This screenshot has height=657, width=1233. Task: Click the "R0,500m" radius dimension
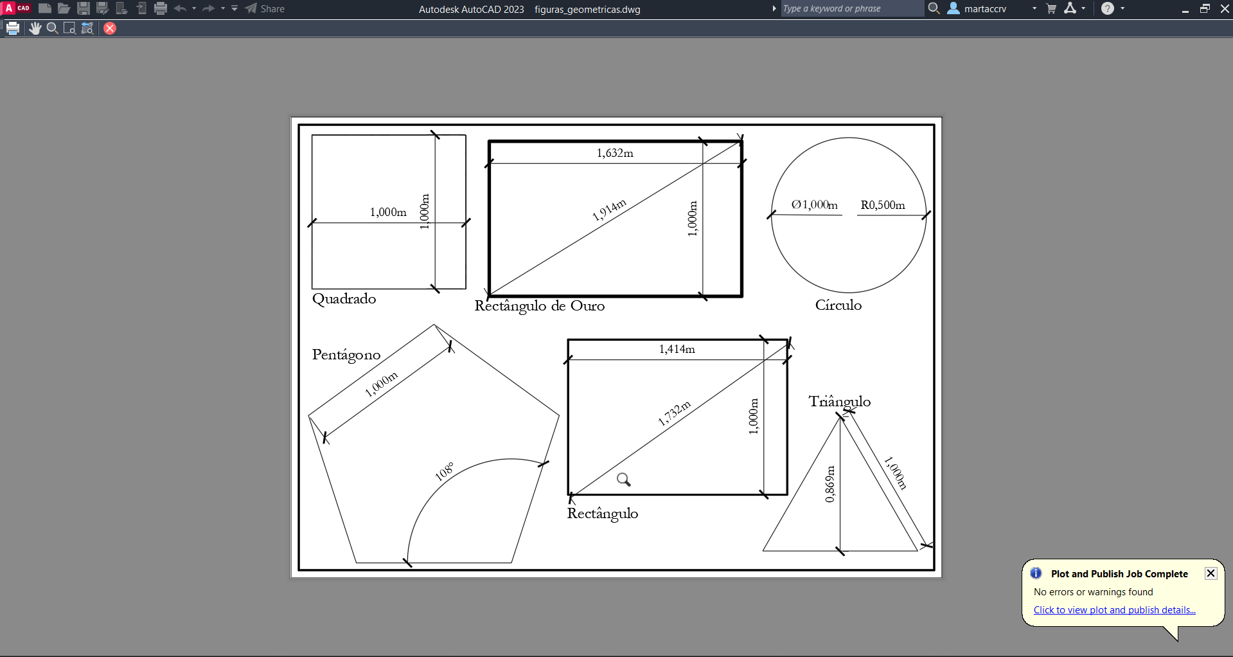coord(883,205)
